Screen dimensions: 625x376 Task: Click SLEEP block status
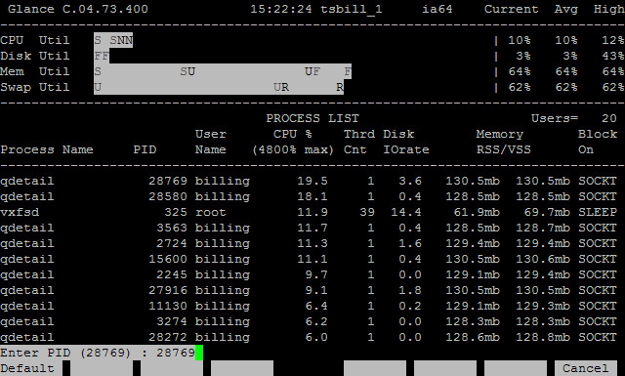point(598,212)
